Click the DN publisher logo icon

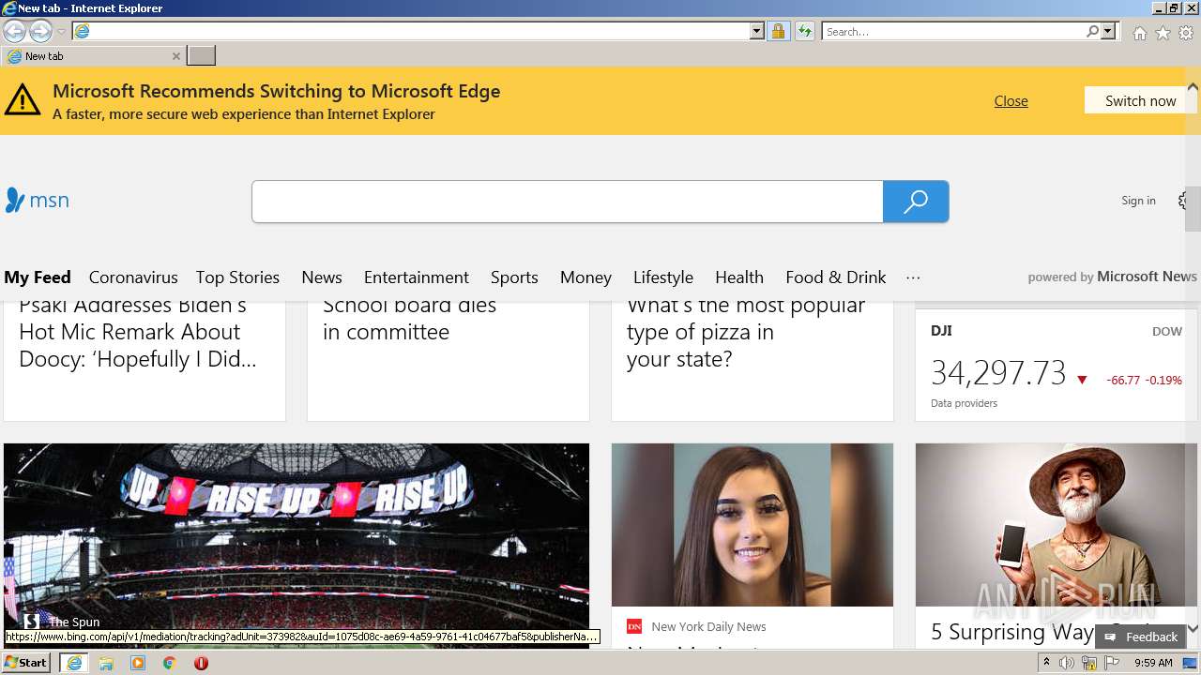634,626
